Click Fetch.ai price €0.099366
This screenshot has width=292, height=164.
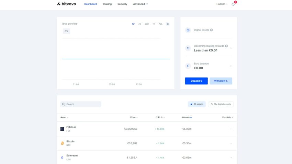[131, 129]
